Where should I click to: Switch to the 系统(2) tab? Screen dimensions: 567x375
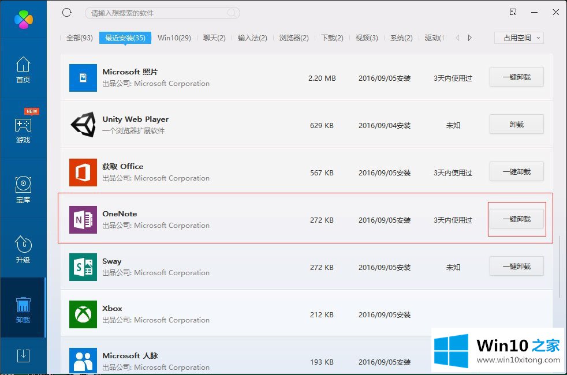[401, 38]
